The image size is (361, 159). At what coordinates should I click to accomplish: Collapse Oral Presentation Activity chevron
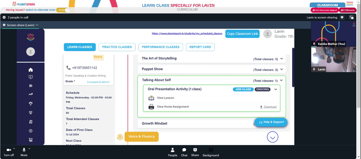pyautogui.click(x=275, y=89)
